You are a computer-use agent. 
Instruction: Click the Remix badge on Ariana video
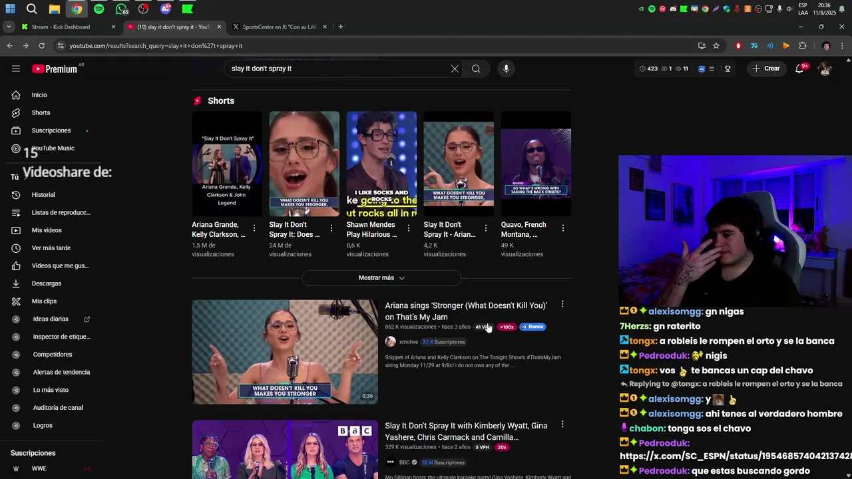coord(532,327)
